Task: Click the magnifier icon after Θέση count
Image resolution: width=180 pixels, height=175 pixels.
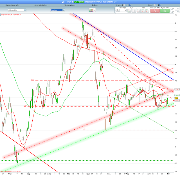Action: point(160,5)
